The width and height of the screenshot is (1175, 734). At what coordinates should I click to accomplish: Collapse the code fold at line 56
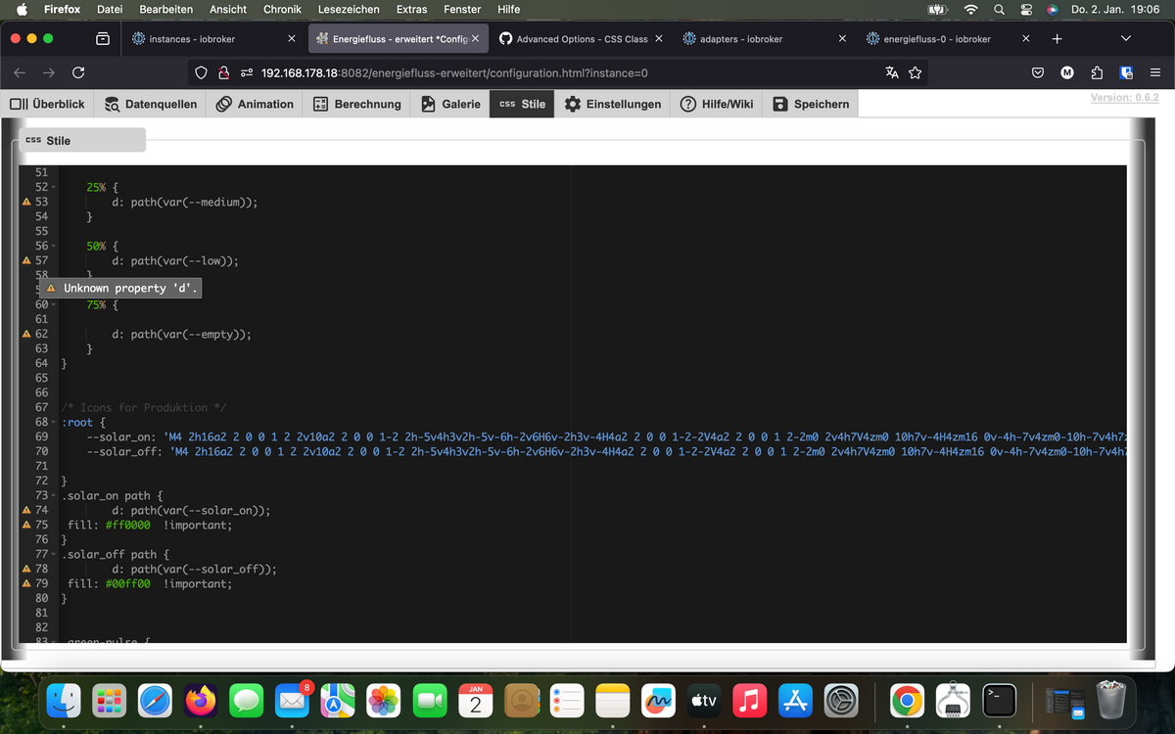pyautogui.click(x=54, y=247)
